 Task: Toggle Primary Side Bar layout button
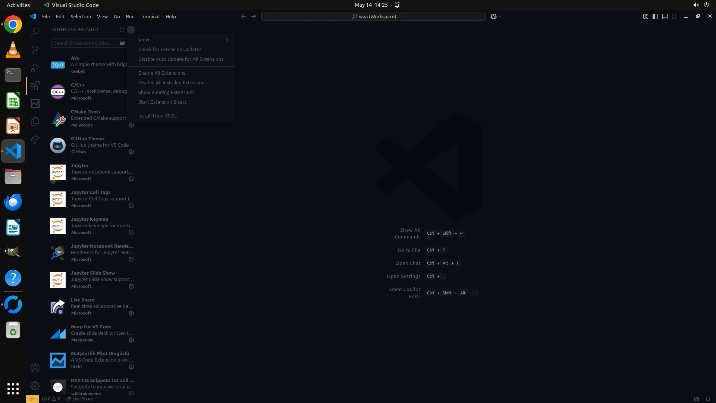coord(655,16)
